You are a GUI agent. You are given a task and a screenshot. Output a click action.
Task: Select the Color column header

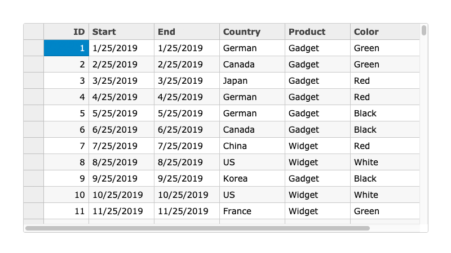[x=384, y=31]
